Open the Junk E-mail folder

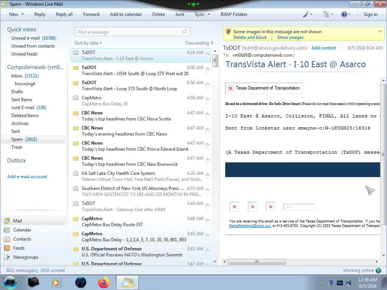(x=29, y=108)
